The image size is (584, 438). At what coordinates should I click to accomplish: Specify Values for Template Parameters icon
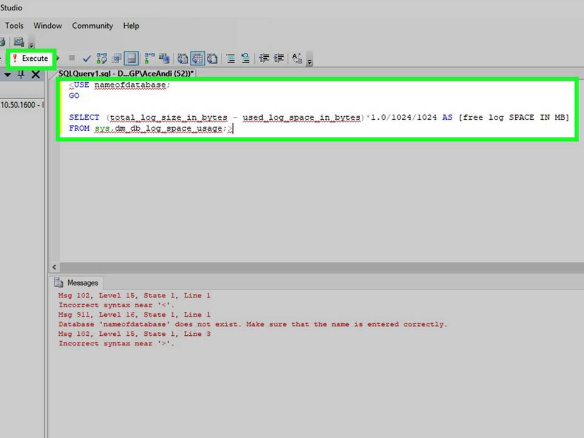coord(297,58)
